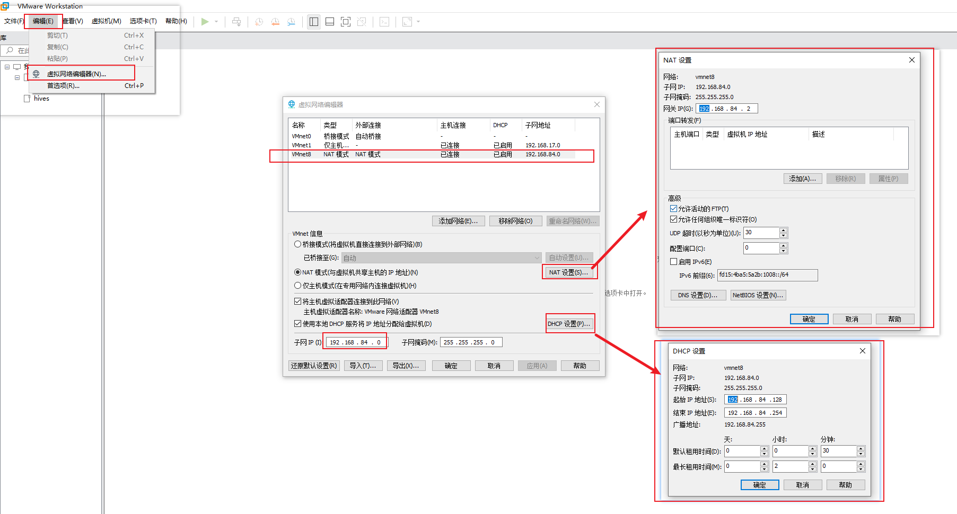
Task: Open the 编辑(E) menu
Action: (43, 21)
